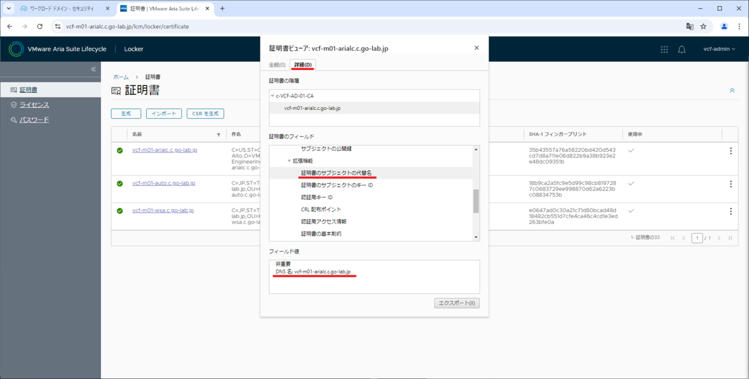Image resolution: width=749 pixels, height=379 pixels.
Task: Select 証明書のサブジェクトの代替名 field
Action: coord(371,173)
